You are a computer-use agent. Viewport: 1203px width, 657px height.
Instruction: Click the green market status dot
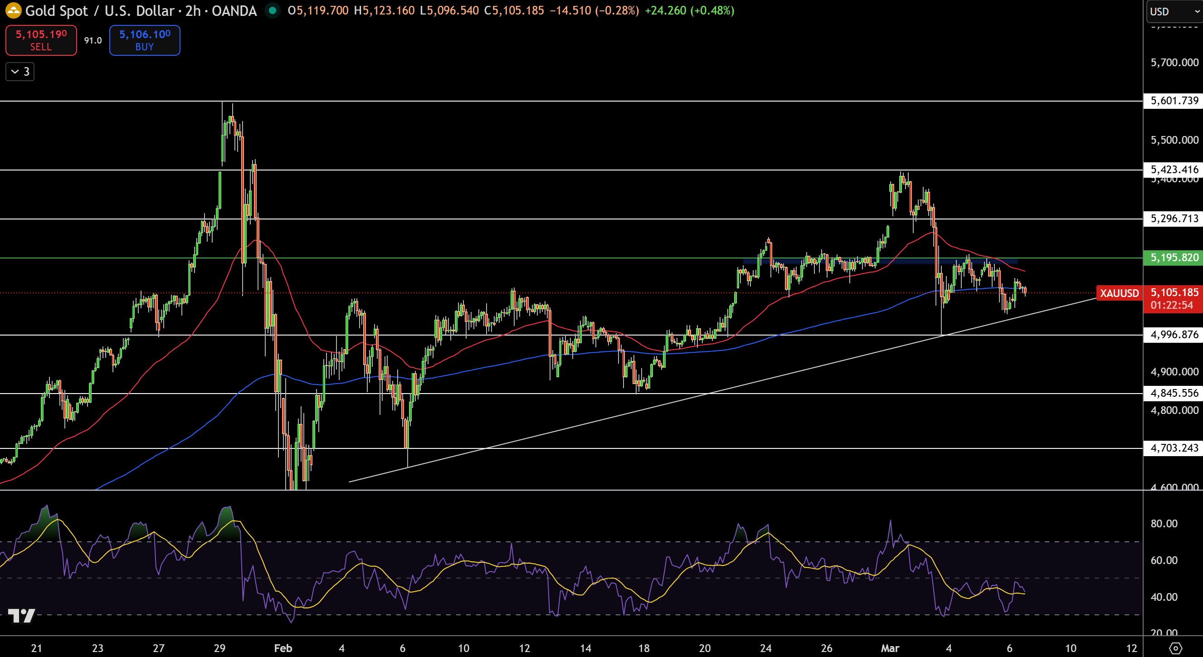point(272,10)
